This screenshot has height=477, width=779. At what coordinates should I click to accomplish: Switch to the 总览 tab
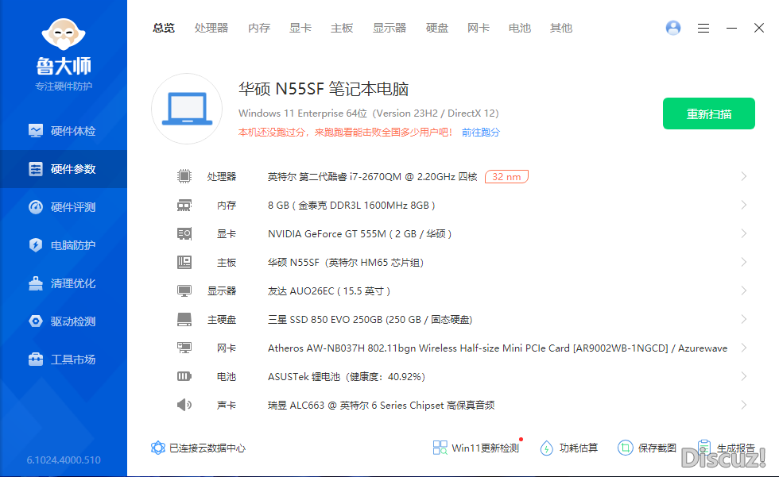tap(164, 29)
